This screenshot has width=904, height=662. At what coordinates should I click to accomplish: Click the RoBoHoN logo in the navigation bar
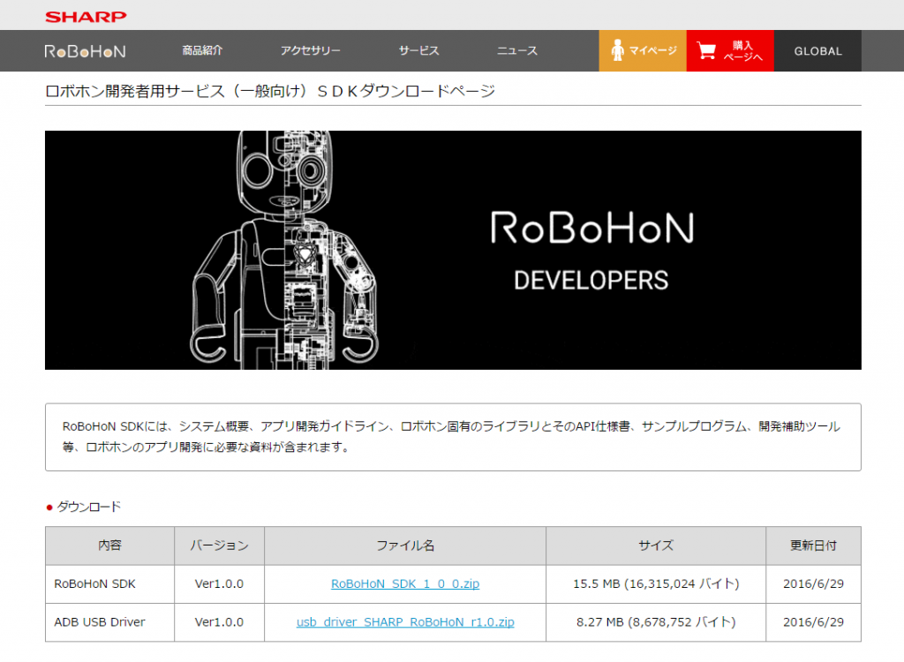point(86,50)
